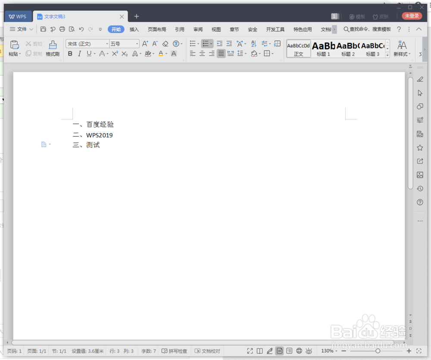Click the Print icon in quick toolbar
The height and width of the screenshot is (360, 431).
62,29
